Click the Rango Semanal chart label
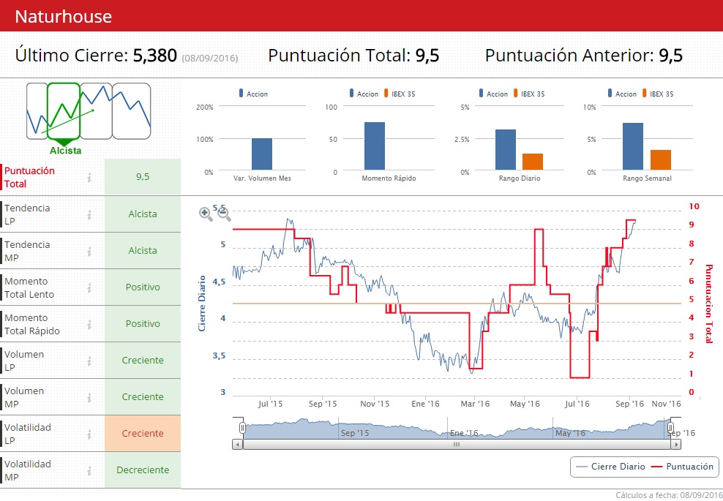The image size is (723, 501). click(x=647, y=178)
